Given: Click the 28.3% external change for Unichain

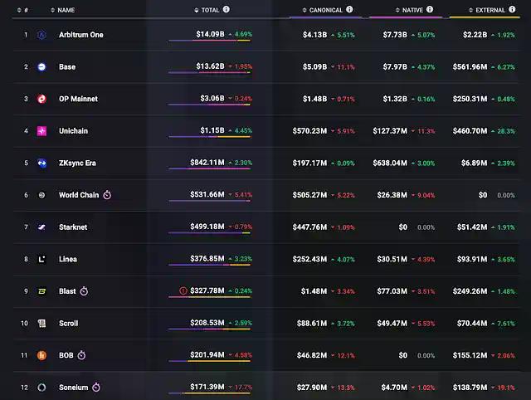Looking at the screenshot, I should click(x=506, y=131).
